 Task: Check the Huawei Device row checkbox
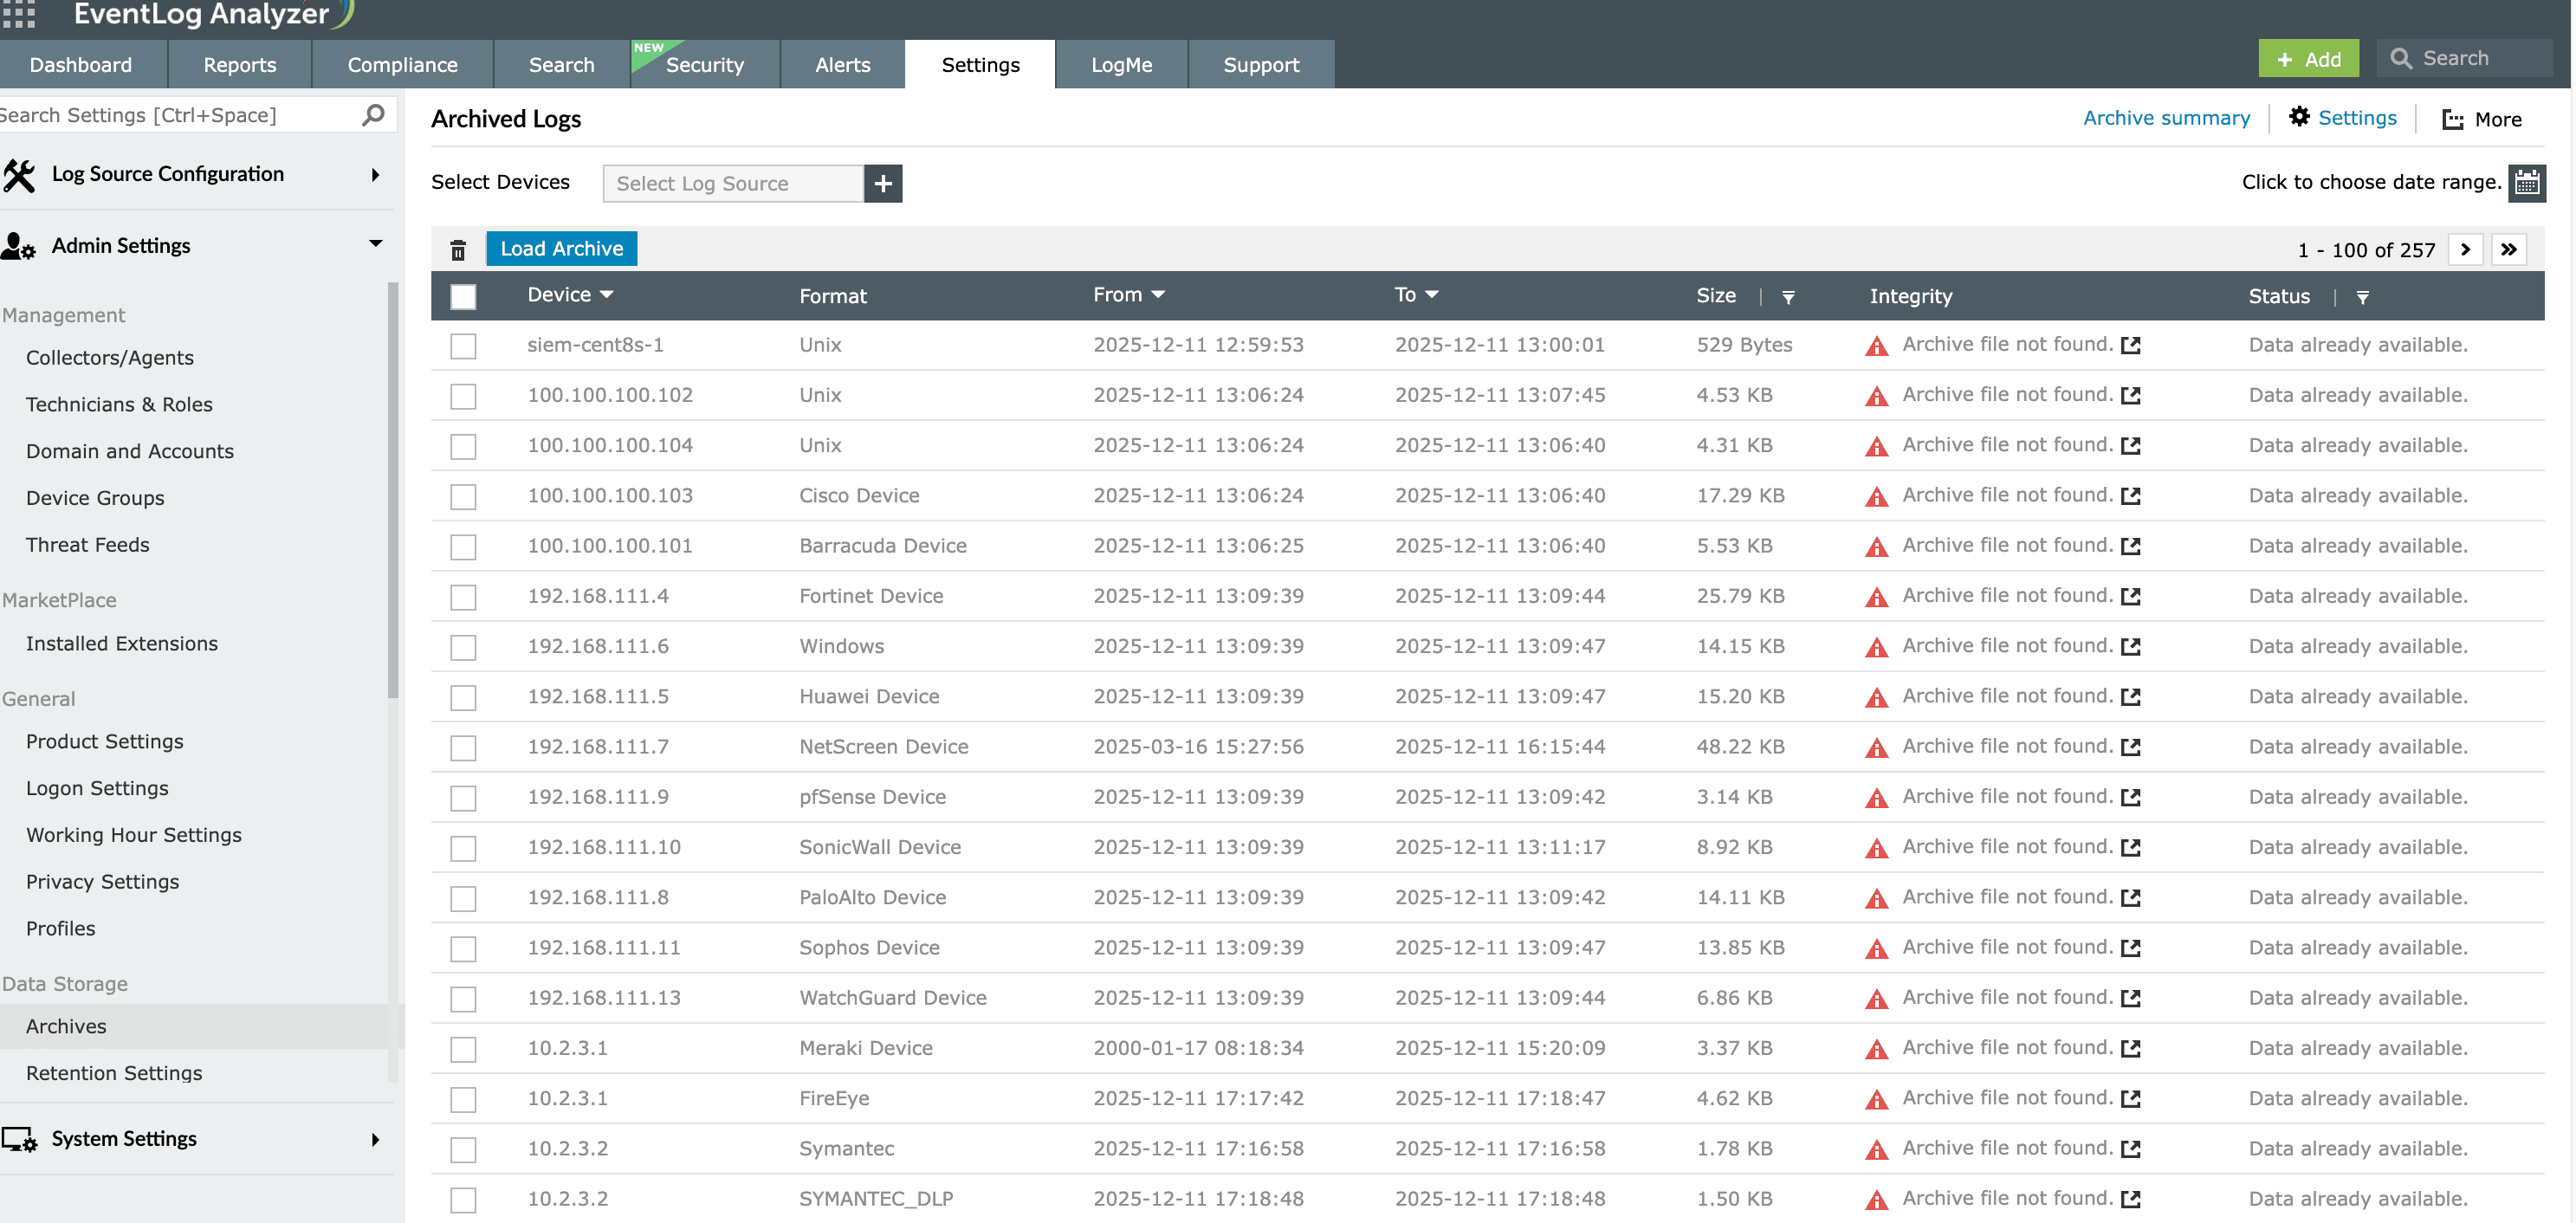[463, 697]
